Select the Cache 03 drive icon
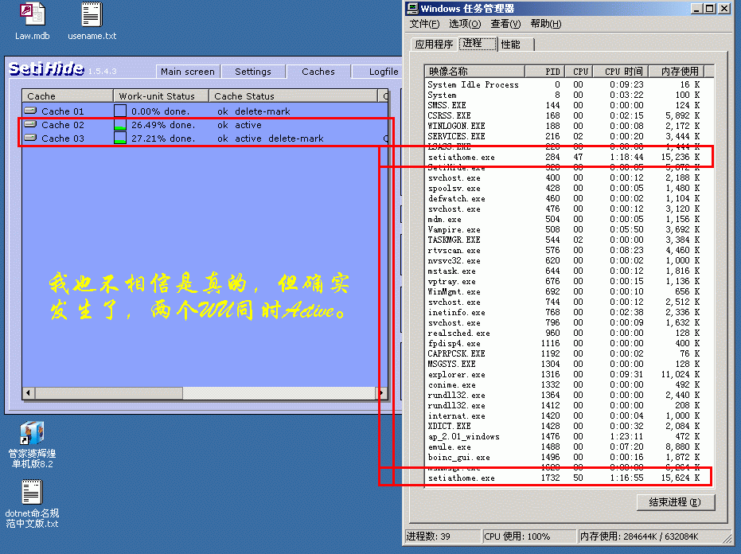This screenshot has width=741, height=554. (x=30, y=138)
